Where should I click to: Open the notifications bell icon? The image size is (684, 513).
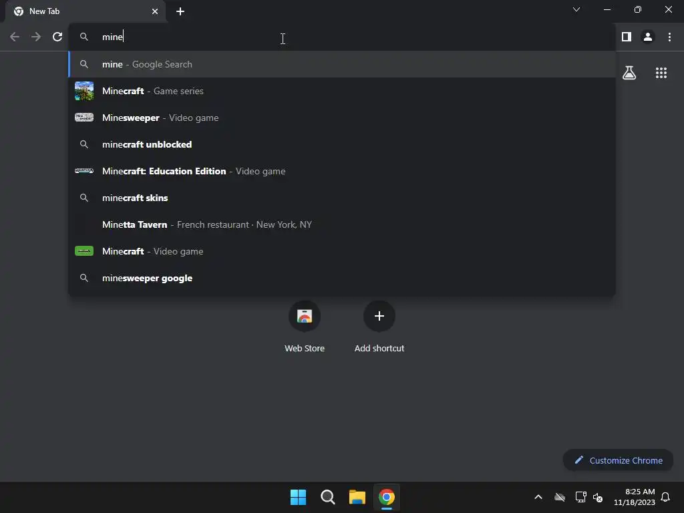(665, 497)
